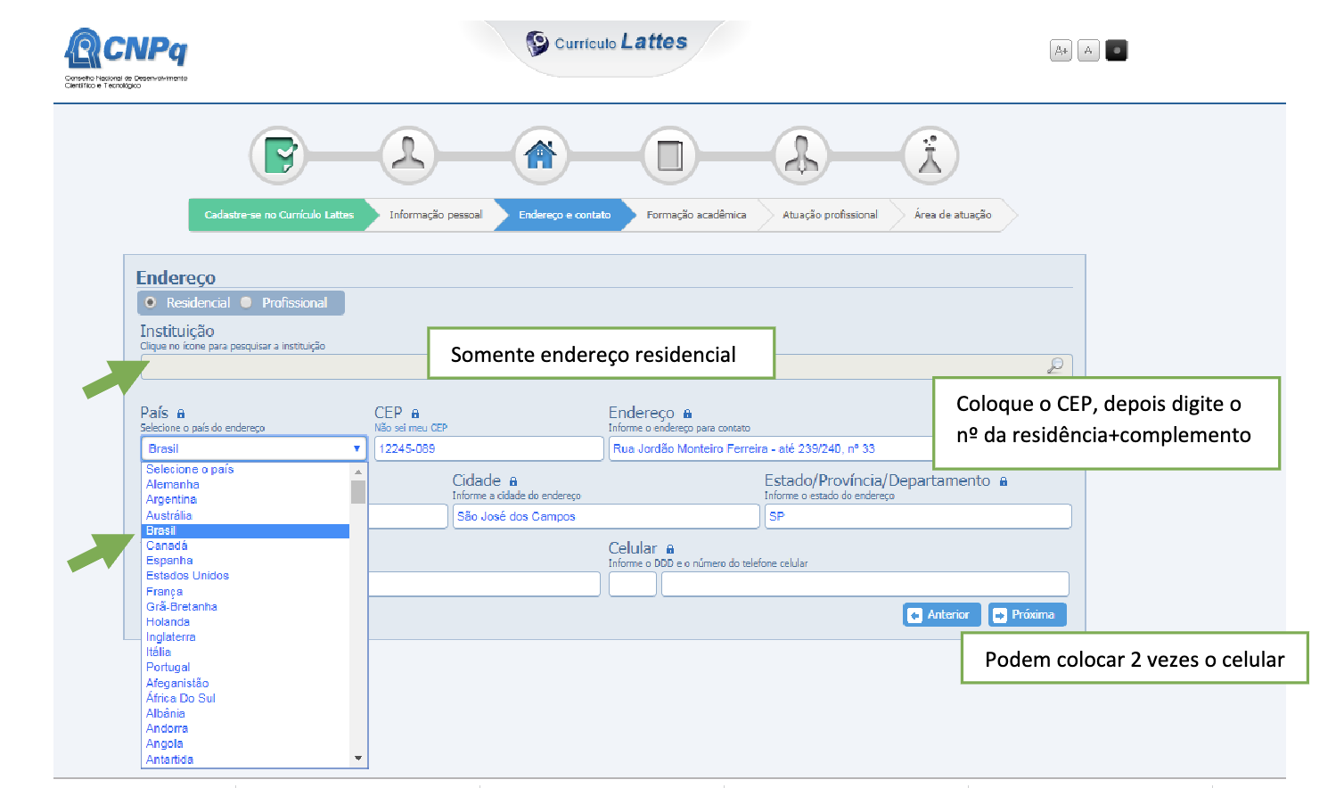
Task: Click the personal information person icon
Action: pos(408,155)
